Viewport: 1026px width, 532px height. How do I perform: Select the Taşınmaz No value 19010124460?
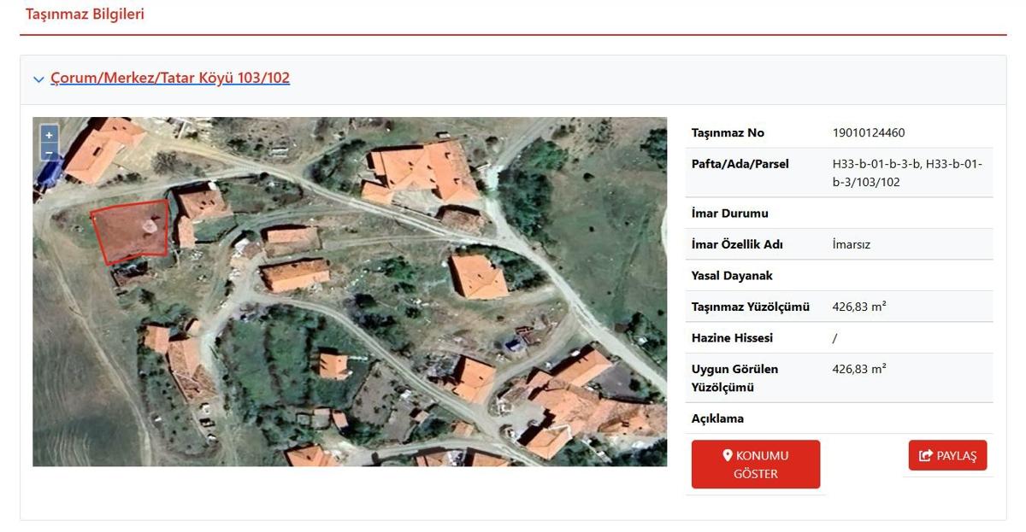(868, 132)
